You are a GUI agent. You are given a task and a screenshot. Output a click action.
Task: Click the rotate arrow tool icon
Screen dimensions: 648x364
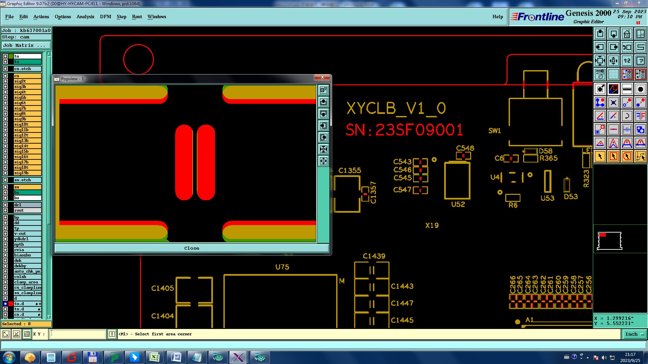click(x=627, y=116)
